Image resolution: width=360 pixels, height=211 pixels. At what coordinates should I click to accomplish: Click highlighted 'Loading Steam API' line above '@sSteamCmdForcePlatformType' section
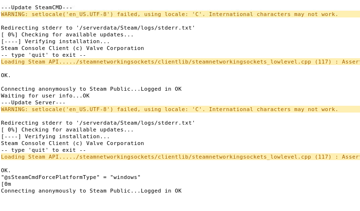pos(180,157)
